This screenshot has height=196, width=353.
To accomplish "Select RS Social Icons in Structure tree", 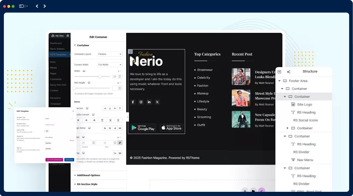I will tap(305, 120).
